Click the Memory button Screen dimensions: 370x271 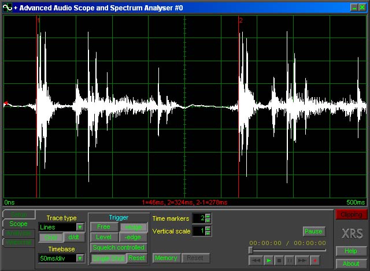(166, 258)
